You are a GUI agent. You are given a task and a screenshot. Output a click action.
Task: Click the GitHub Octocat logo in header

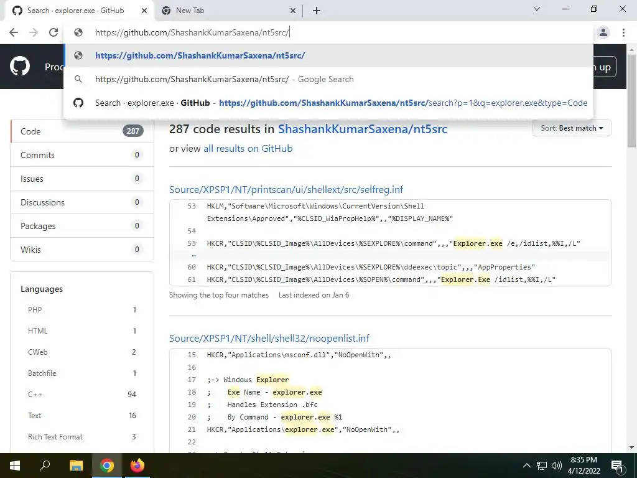20,67
